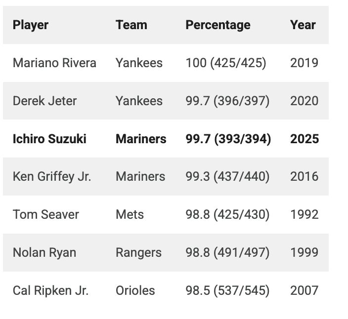Click the Team column header
348x319 pixels.
pos(131,25)
